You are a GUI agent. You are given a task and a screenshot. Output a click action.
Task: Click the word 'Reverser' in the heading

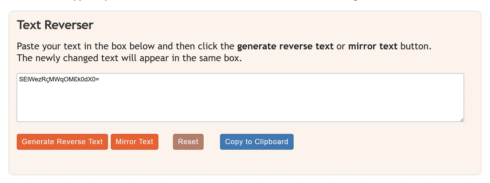pyautogui.click(x=69, y=25)
